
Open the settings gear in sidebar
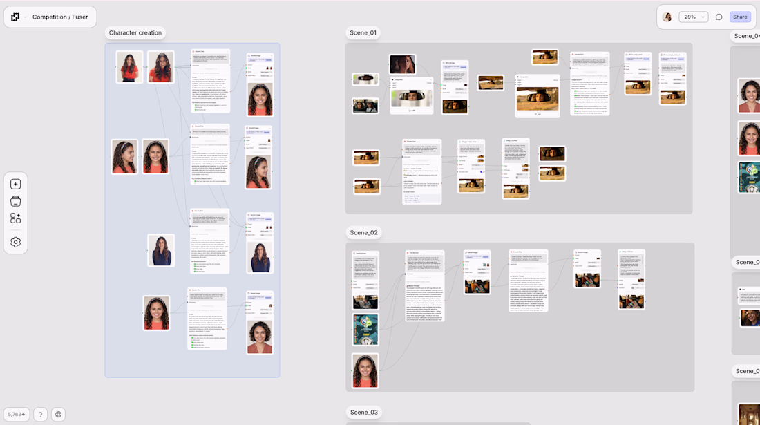pyautogui.click(x=15, y=242)
